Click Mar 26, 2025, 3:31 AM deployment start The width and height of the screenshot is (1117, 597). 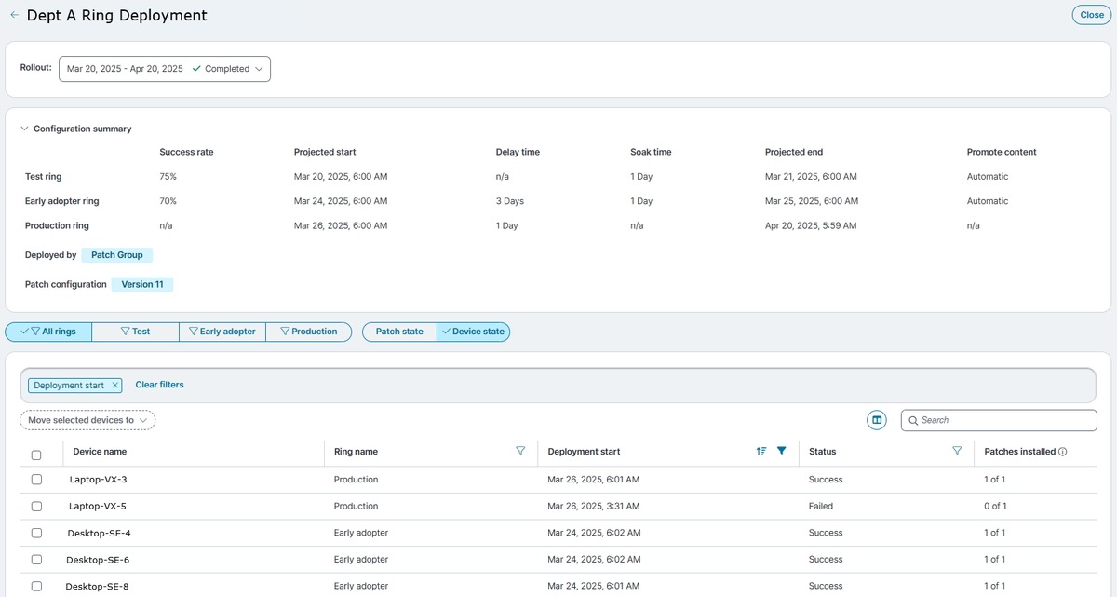pyautogui.click(x=594, y=507)
